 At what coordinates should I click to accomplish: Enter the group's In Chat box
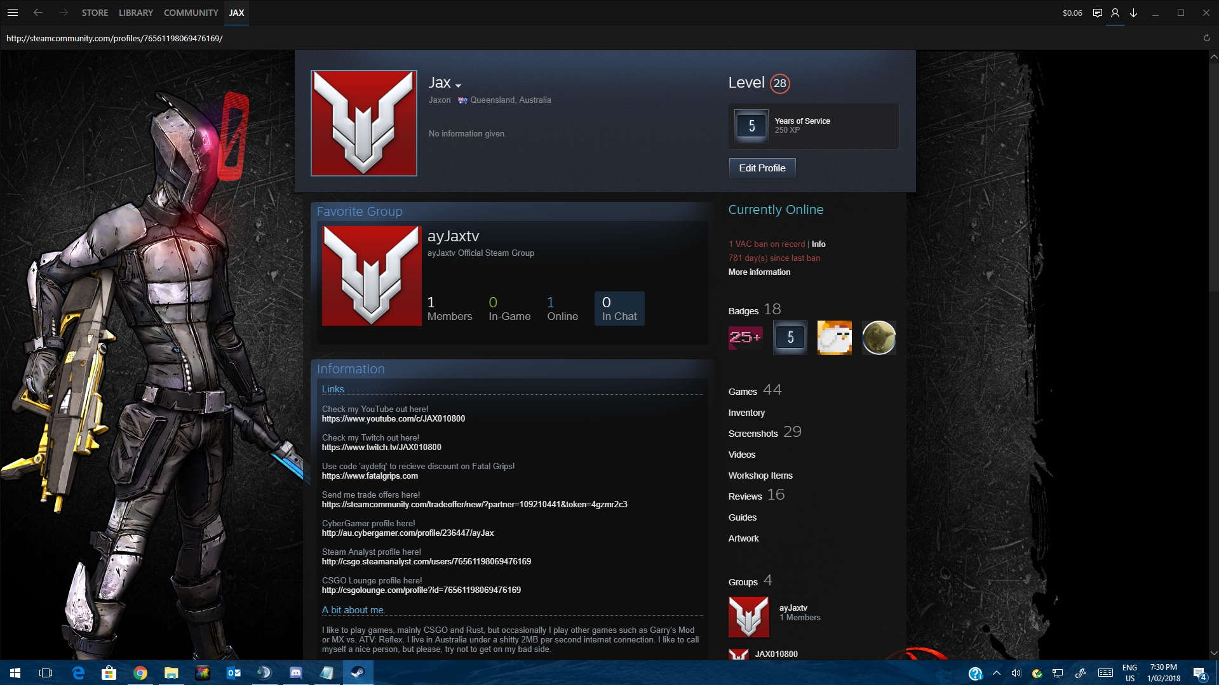619,309
